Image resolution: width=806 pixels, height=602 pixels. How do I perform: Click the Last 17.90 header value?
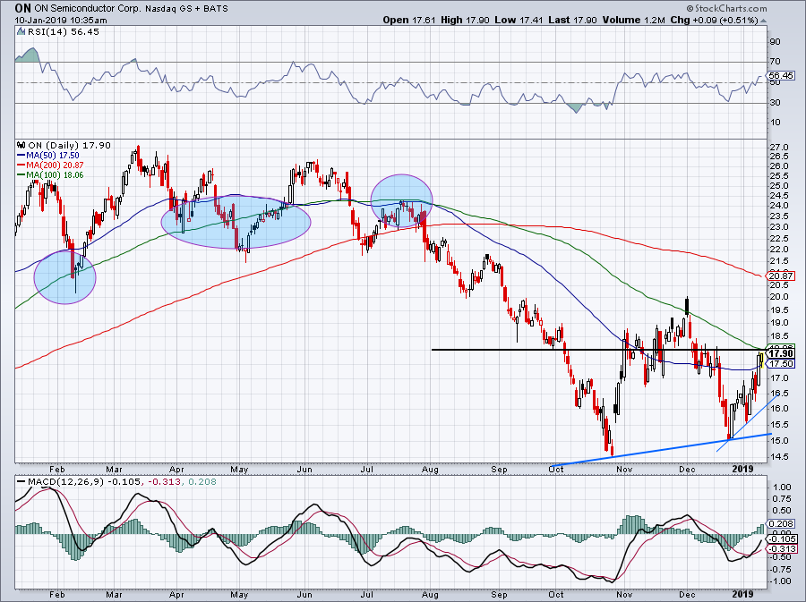pyautogui.click(x=572, y=20)
